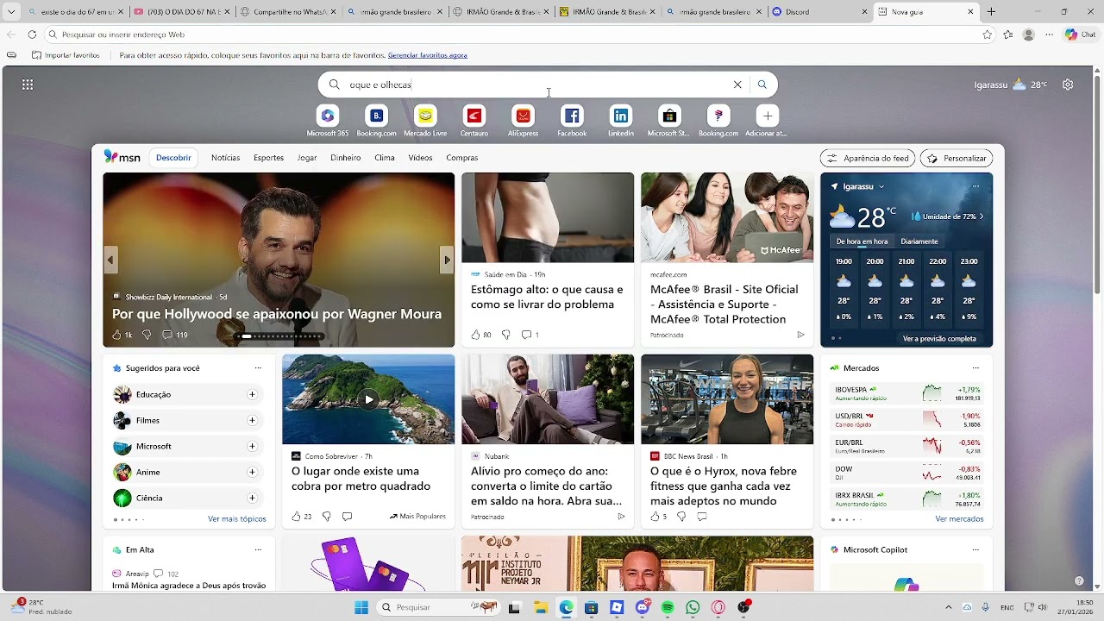Image resolution: width=1104 pixels, height=621 pixels.
Task: Dislike the Wagner Moura article
Action: coord(146,335)
